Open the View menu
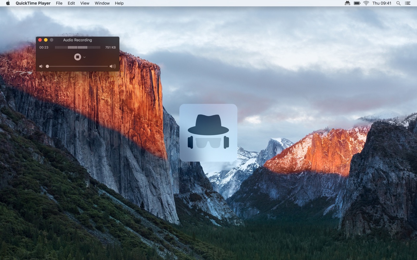Screen dimensions: 417x260 [85, 3]
